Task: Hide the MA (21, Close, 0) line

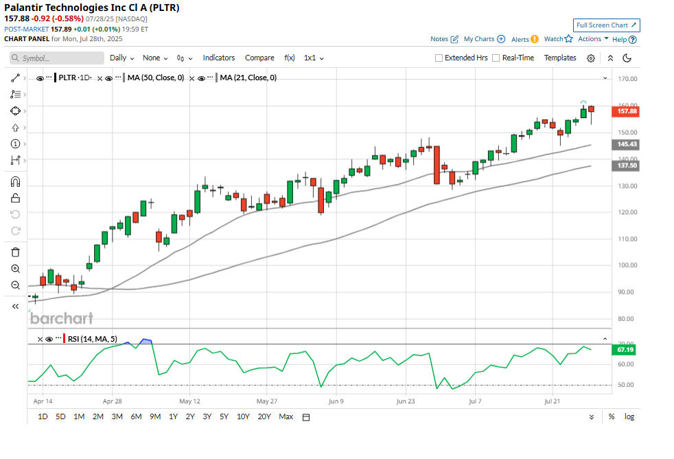Action: pyautogui.click(x=201, y=78)
